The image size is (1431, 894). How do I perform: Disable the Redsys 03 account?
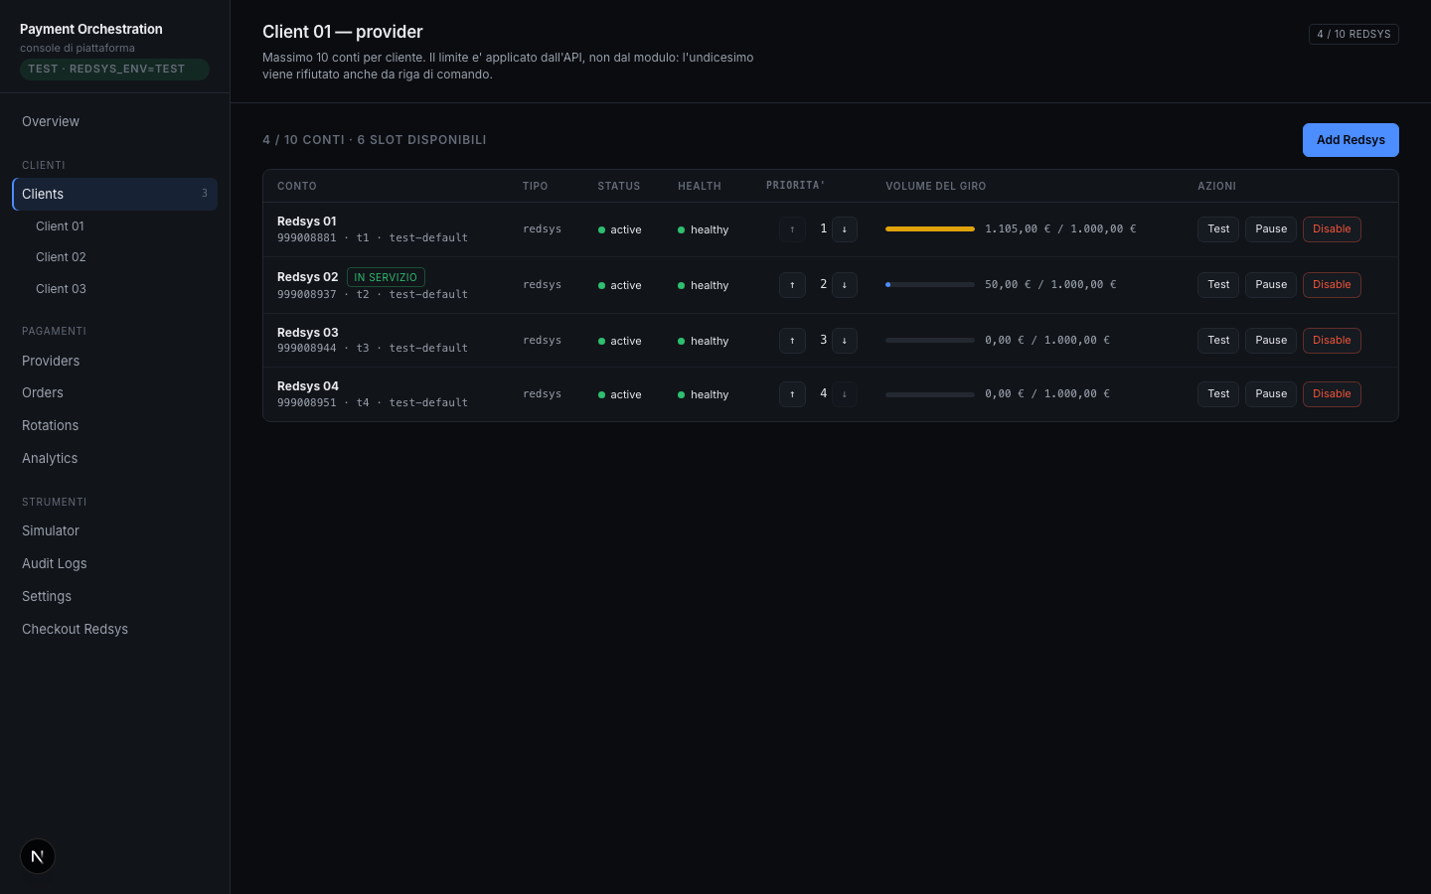(1332, 341)
